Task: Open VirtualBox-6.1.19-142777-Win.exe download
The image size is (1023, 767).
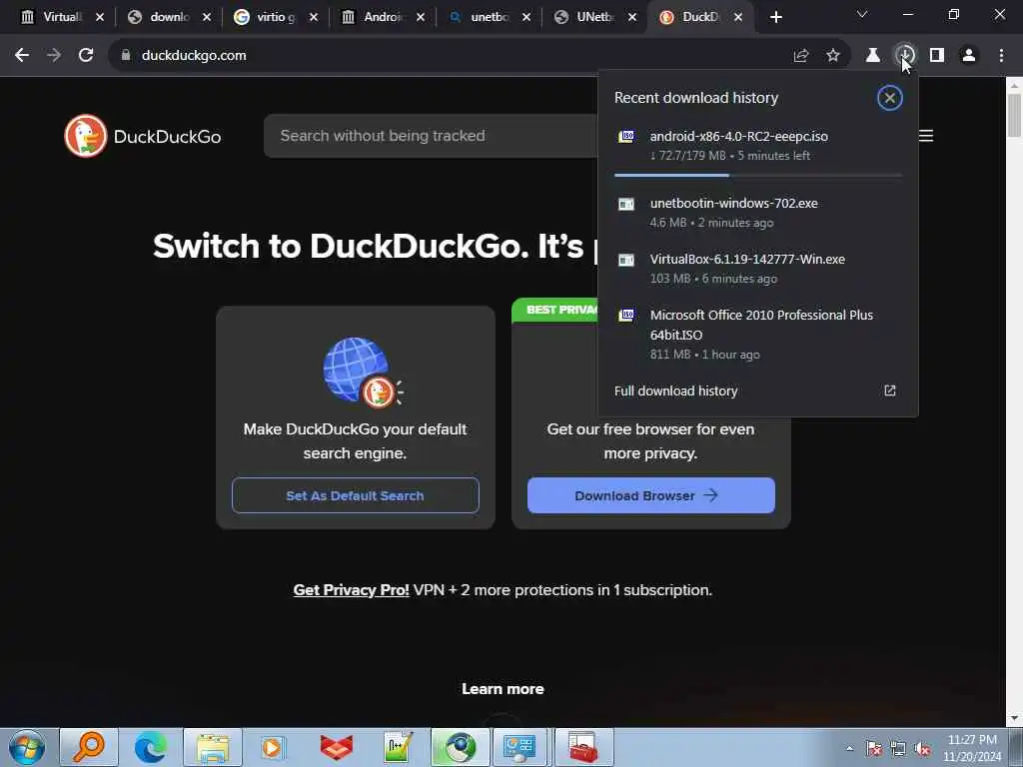Action: (x=757, y=268)
